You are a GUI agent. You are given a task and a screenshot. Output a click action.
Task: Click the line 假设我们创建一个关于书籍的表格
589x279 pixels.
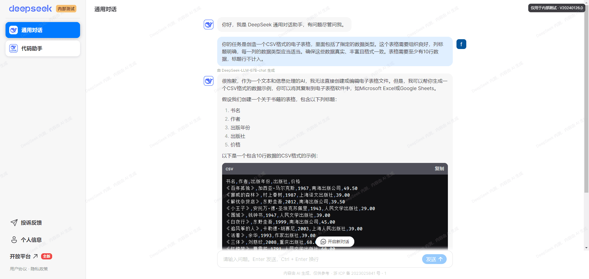tap(279, 99)
